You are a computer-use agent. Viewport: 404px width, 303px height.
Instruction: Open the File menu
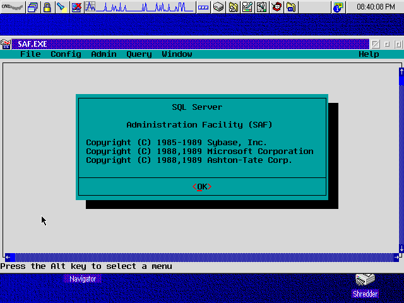point(30,54)
